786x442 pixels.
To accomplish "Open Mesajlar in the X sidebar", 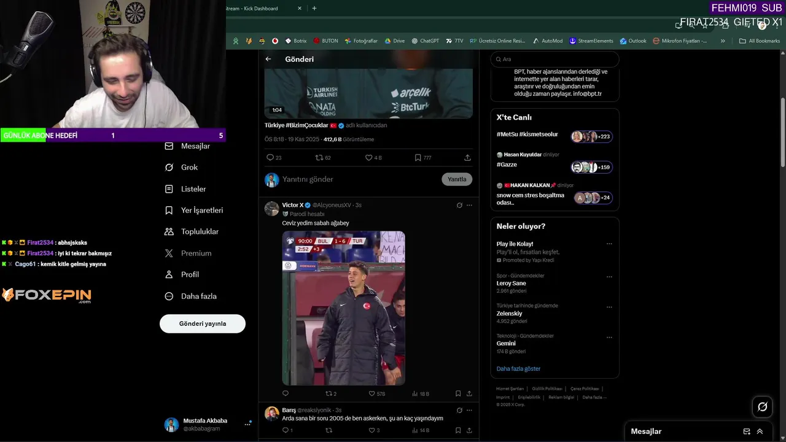I will [187, 146].
